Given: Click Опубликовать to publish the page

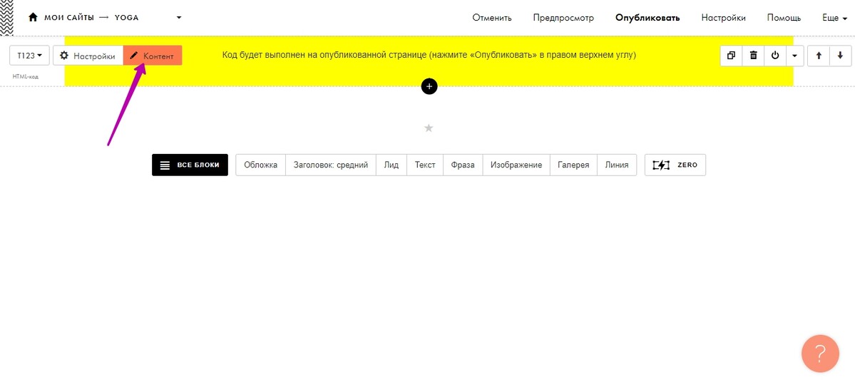Looking at the screenshot, I should pos(647,17).
